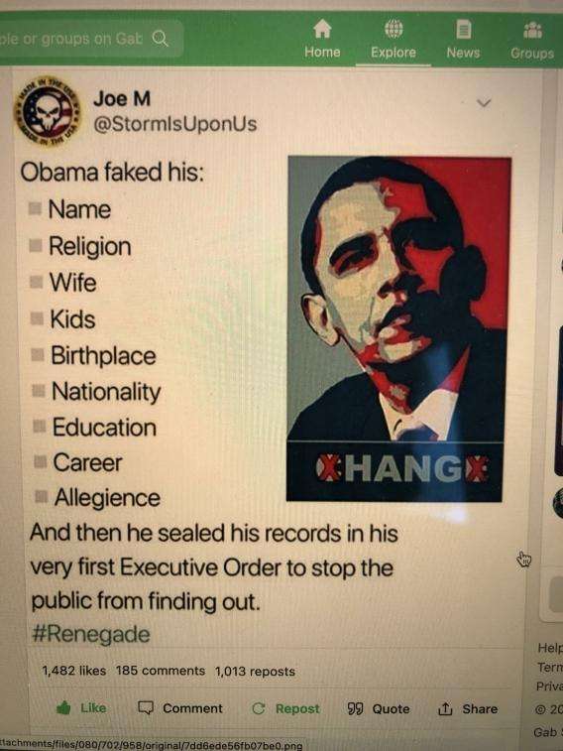This screenshot has width=563, height=751.
Task: View the 185 comments link
Action: coord(161,671)
